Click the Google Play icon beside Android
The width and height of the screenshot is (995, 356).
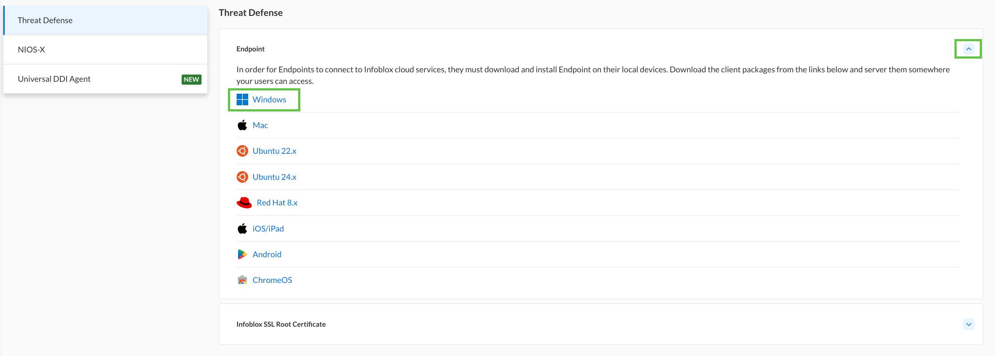[x=242, y=254]
